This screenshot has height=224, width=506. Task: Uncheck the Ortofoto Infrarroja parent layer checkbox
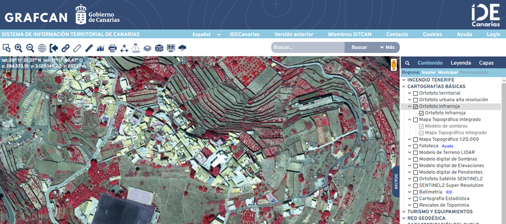(x=415, y=106)
